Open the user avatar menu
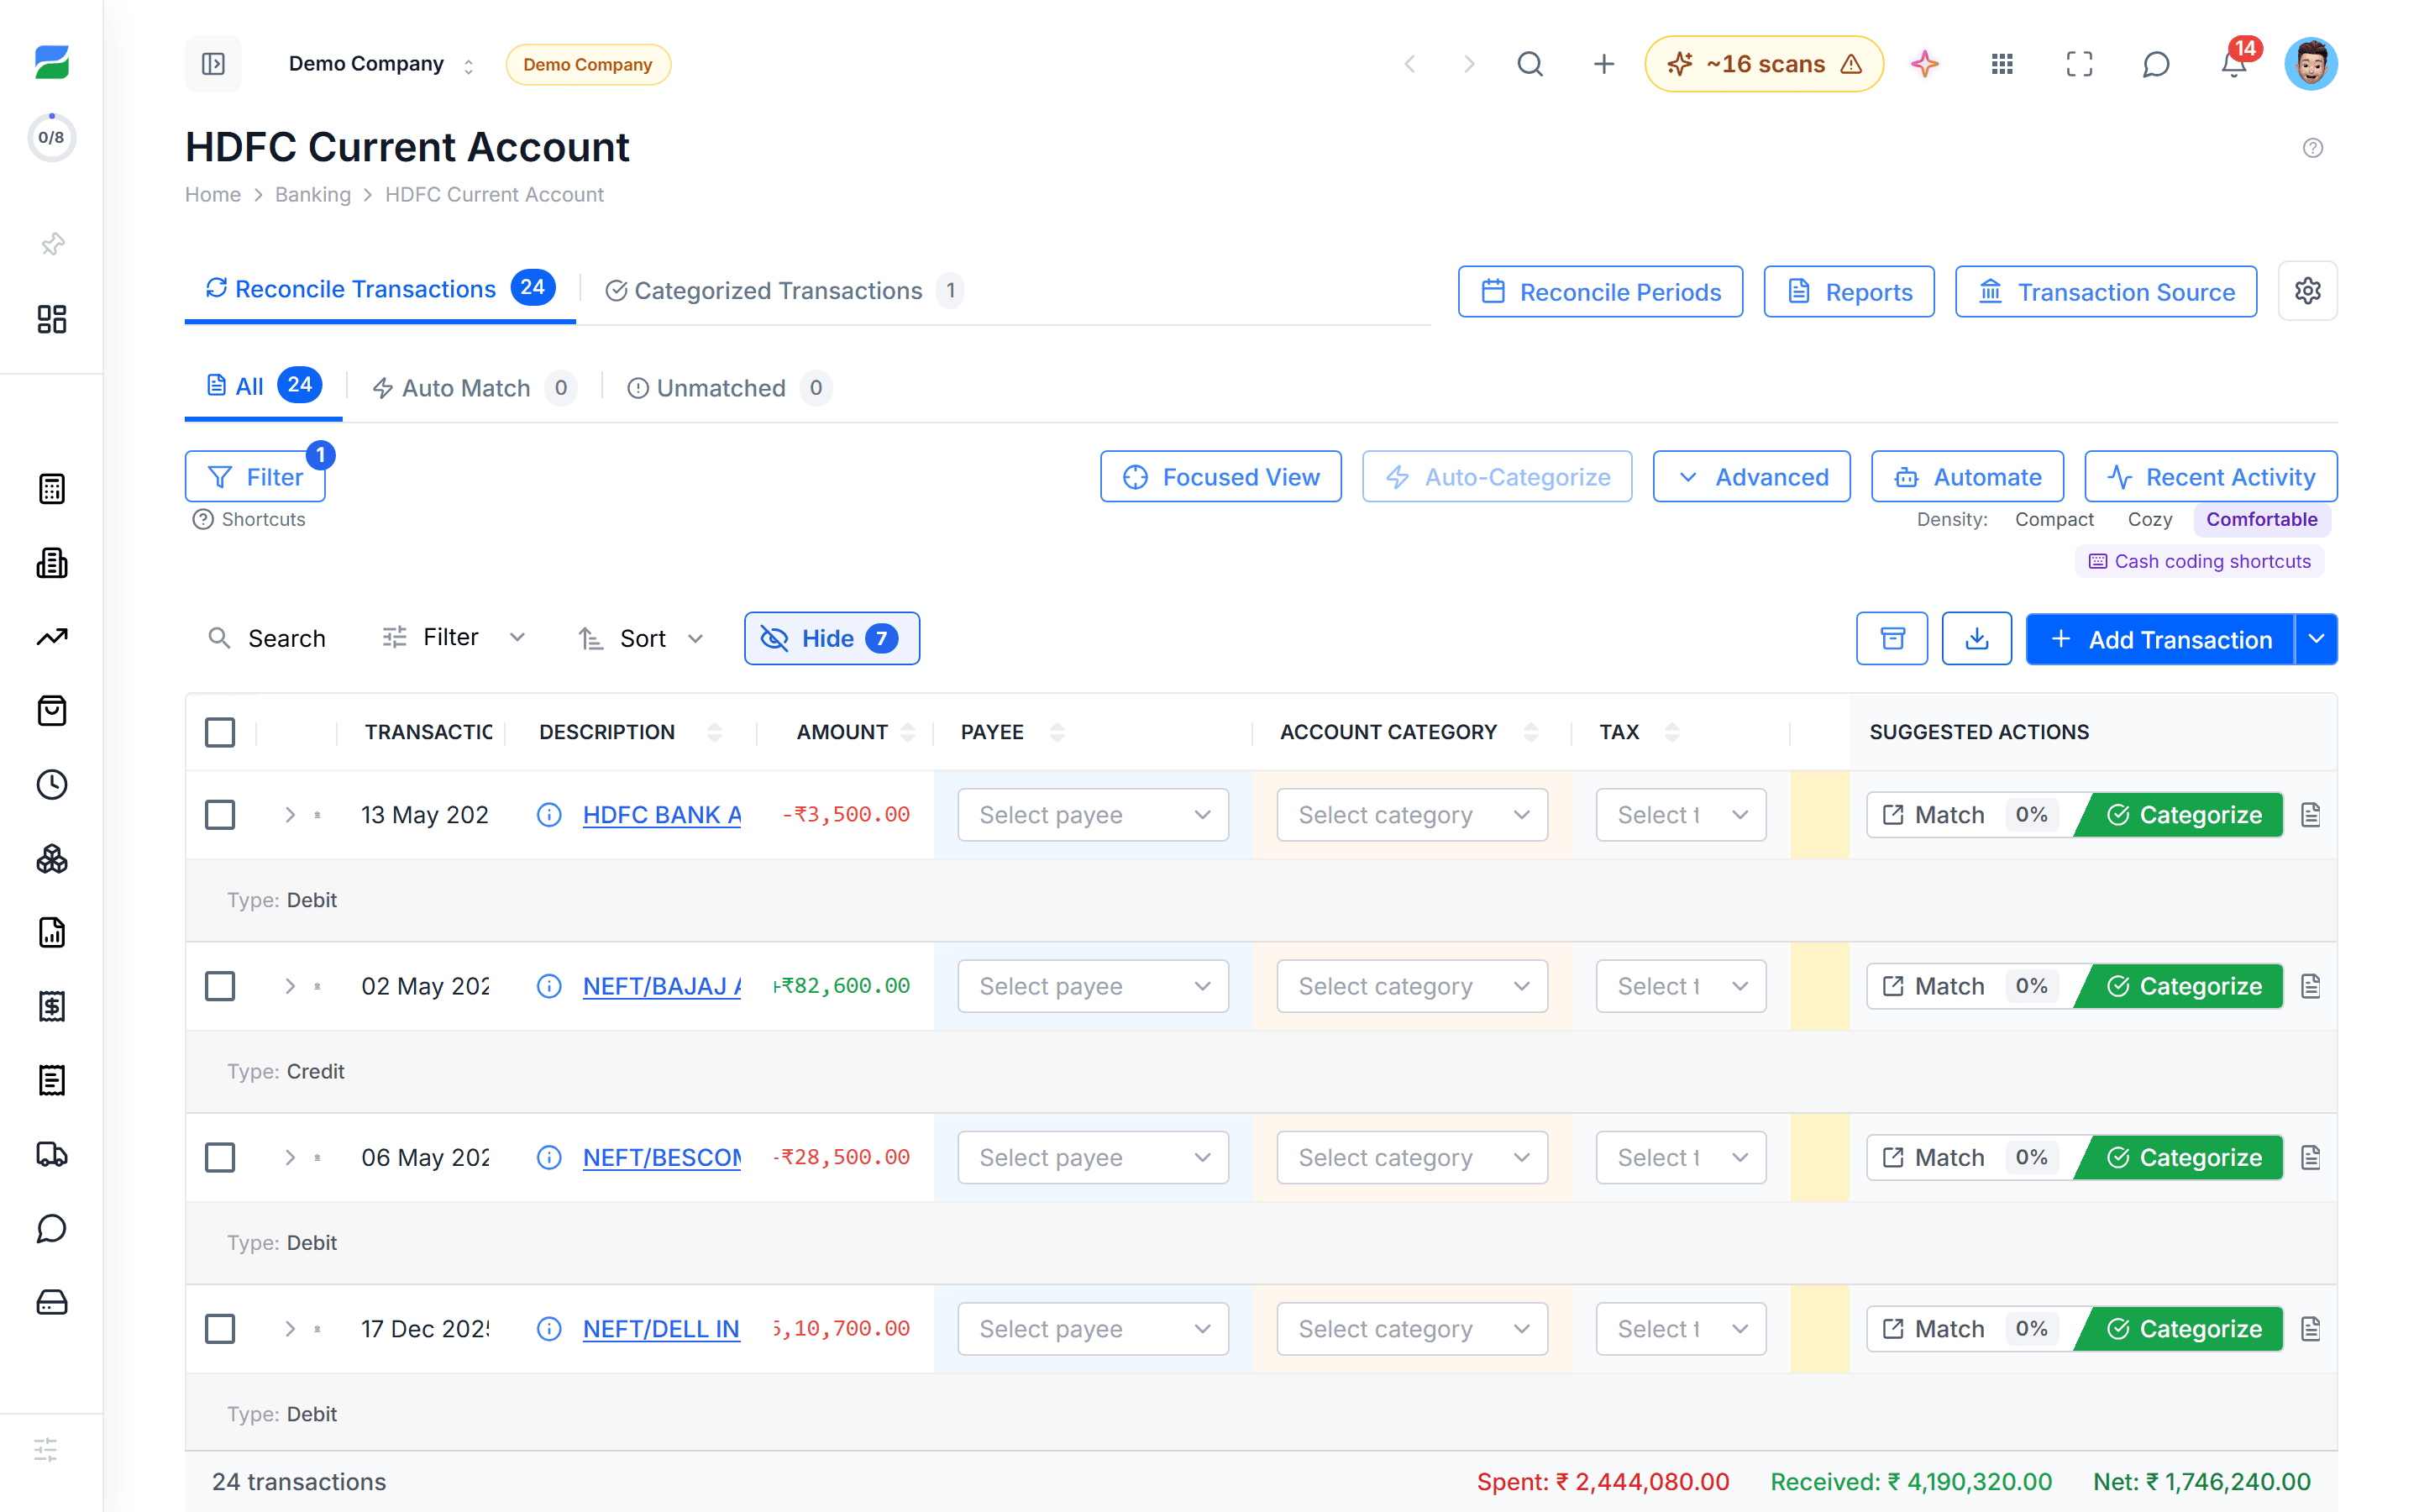The image size is (2419, 1512). point(2310,64)
